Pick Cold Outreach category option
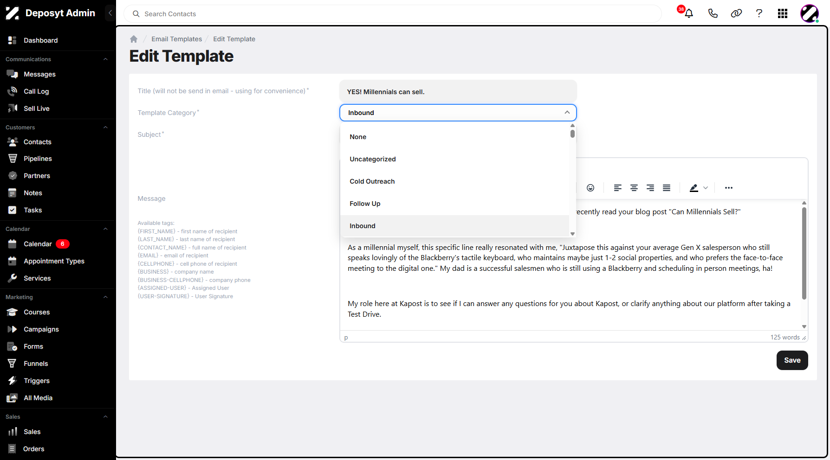Viewport: 830px width, 460px height. coord(454,181)
